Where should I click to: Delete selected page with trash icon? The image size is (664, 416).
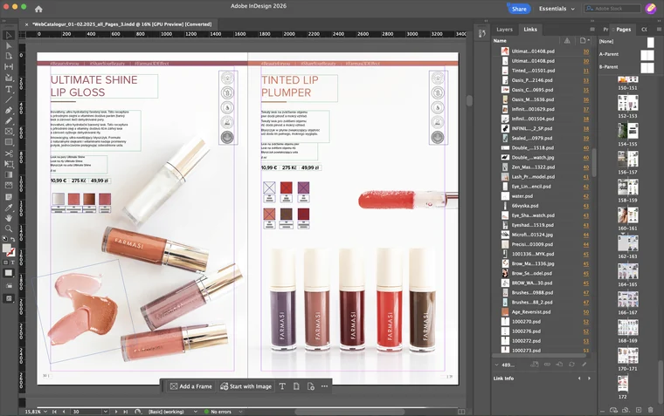coord(650,410)
